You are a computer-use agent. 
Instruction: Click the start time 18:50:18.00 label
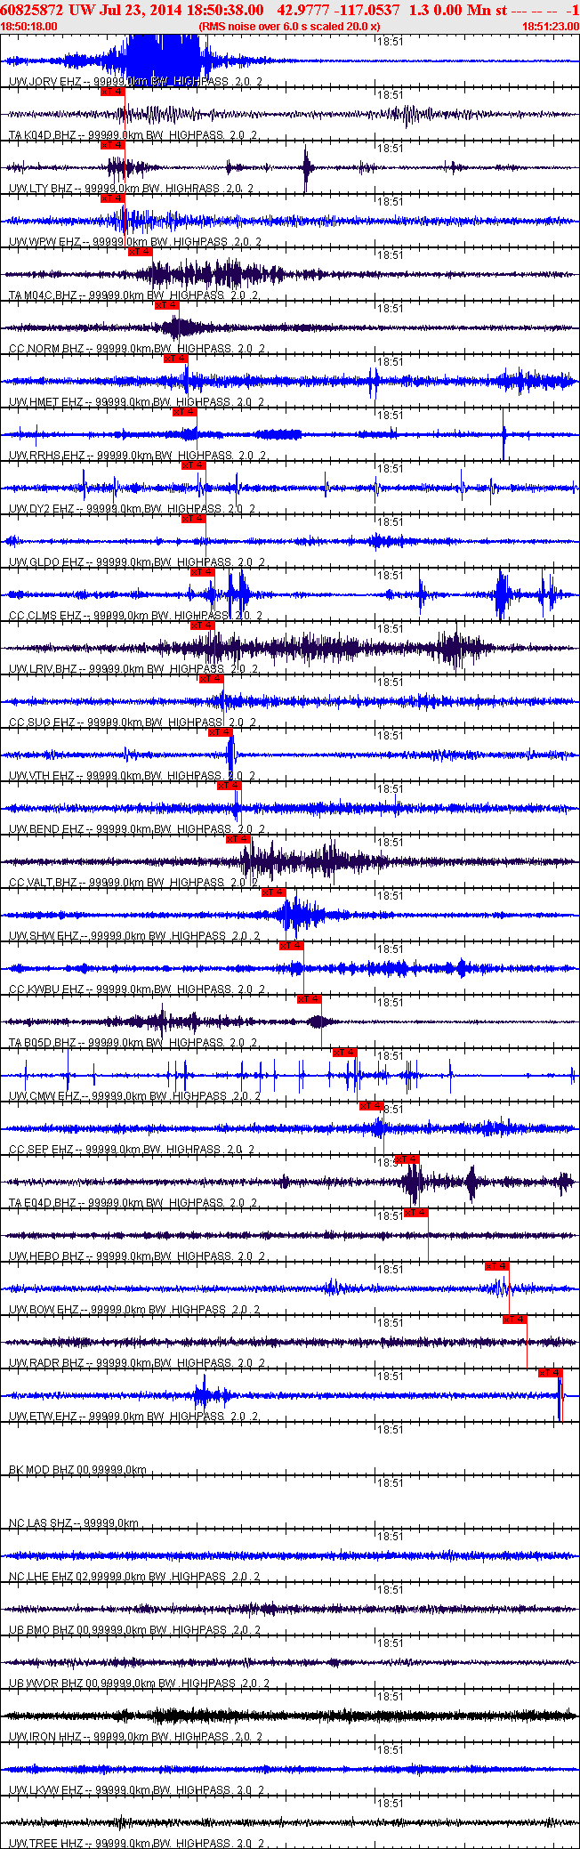click(x=28, y=27)
